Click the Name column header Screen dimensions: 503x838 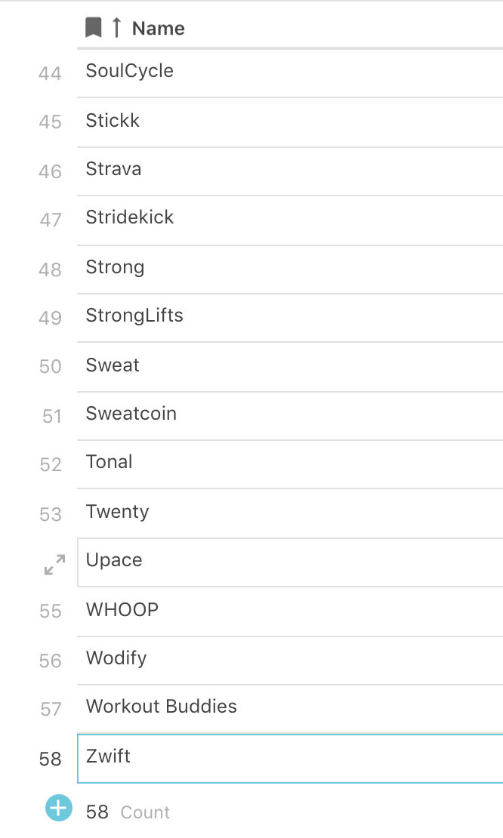[158, 27]
